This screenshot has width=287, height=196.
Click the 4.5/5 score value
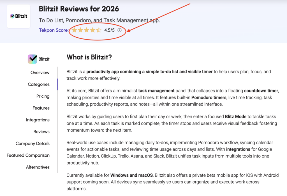(110, 30)
